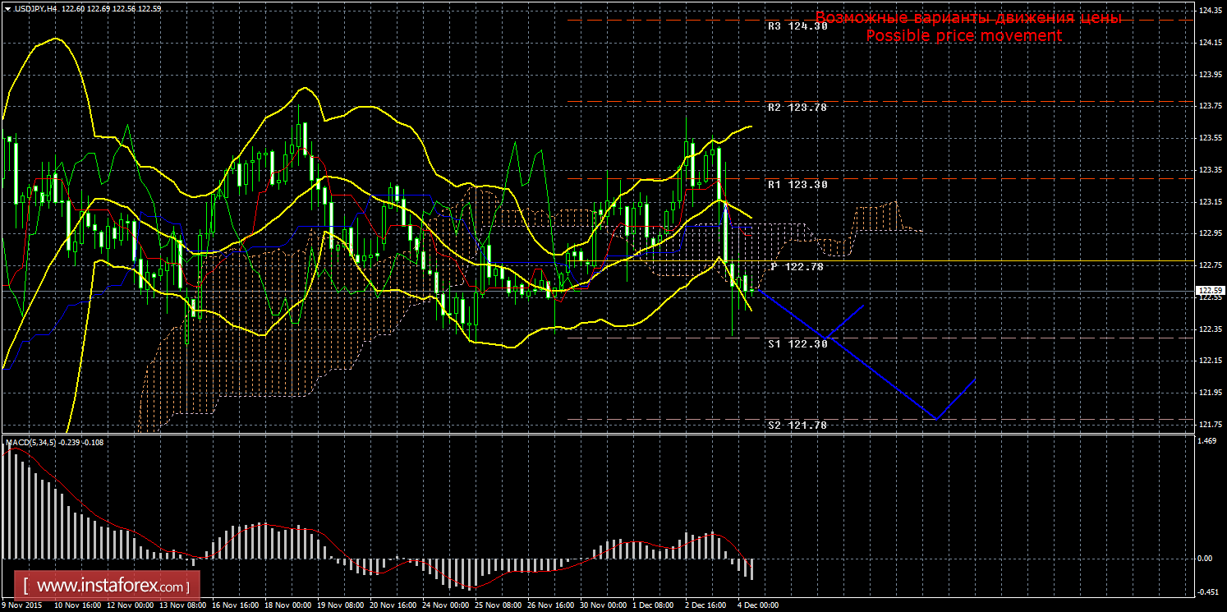Click the R3 124.30 resistance label

coord(797,26)
